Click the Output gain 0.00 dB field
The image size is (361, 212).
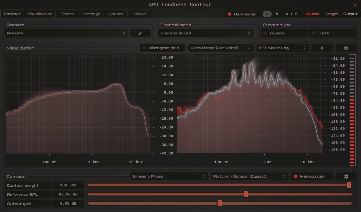[68, 204]
